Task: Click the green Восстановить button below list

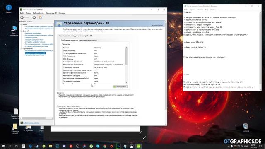Action: pyautogui.click(x=120, y=87)
